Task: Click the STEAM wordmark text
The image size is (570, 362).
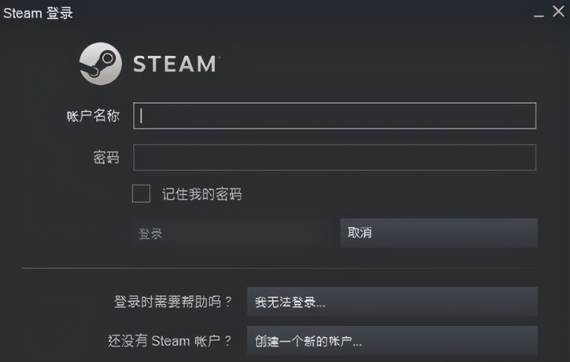Action: (x=174, y=64)
